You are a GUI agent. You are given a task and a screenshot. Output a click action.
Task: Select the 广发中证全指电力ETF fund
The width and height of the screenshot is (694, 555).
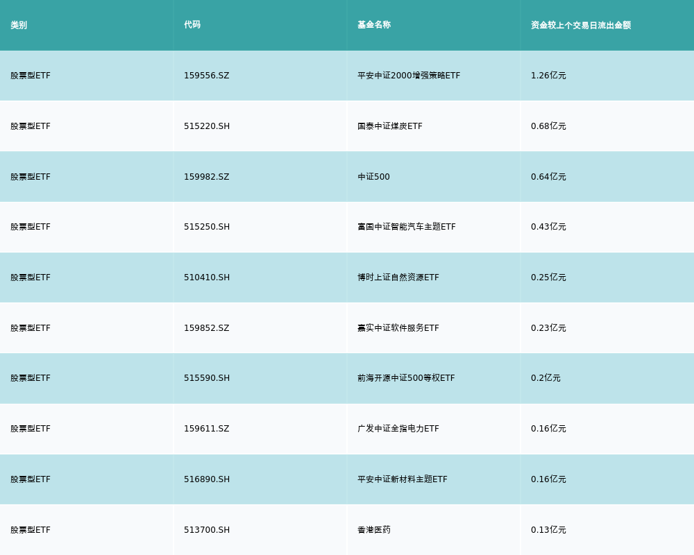click(x=398, y=429)
